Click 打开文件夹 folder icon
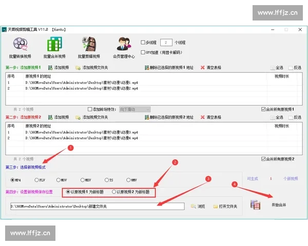 pyautogui.click(x=216, y=207)
